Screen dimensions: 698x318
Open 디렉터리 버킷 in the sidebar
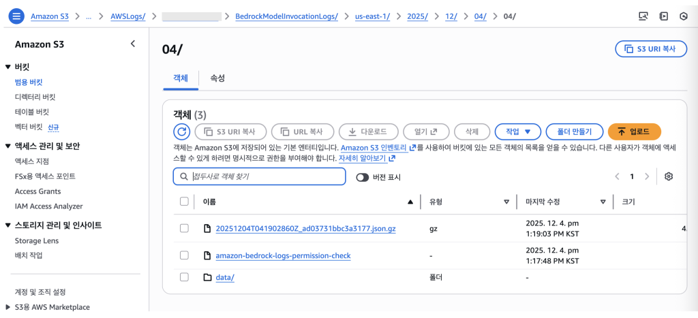(35, 97)
